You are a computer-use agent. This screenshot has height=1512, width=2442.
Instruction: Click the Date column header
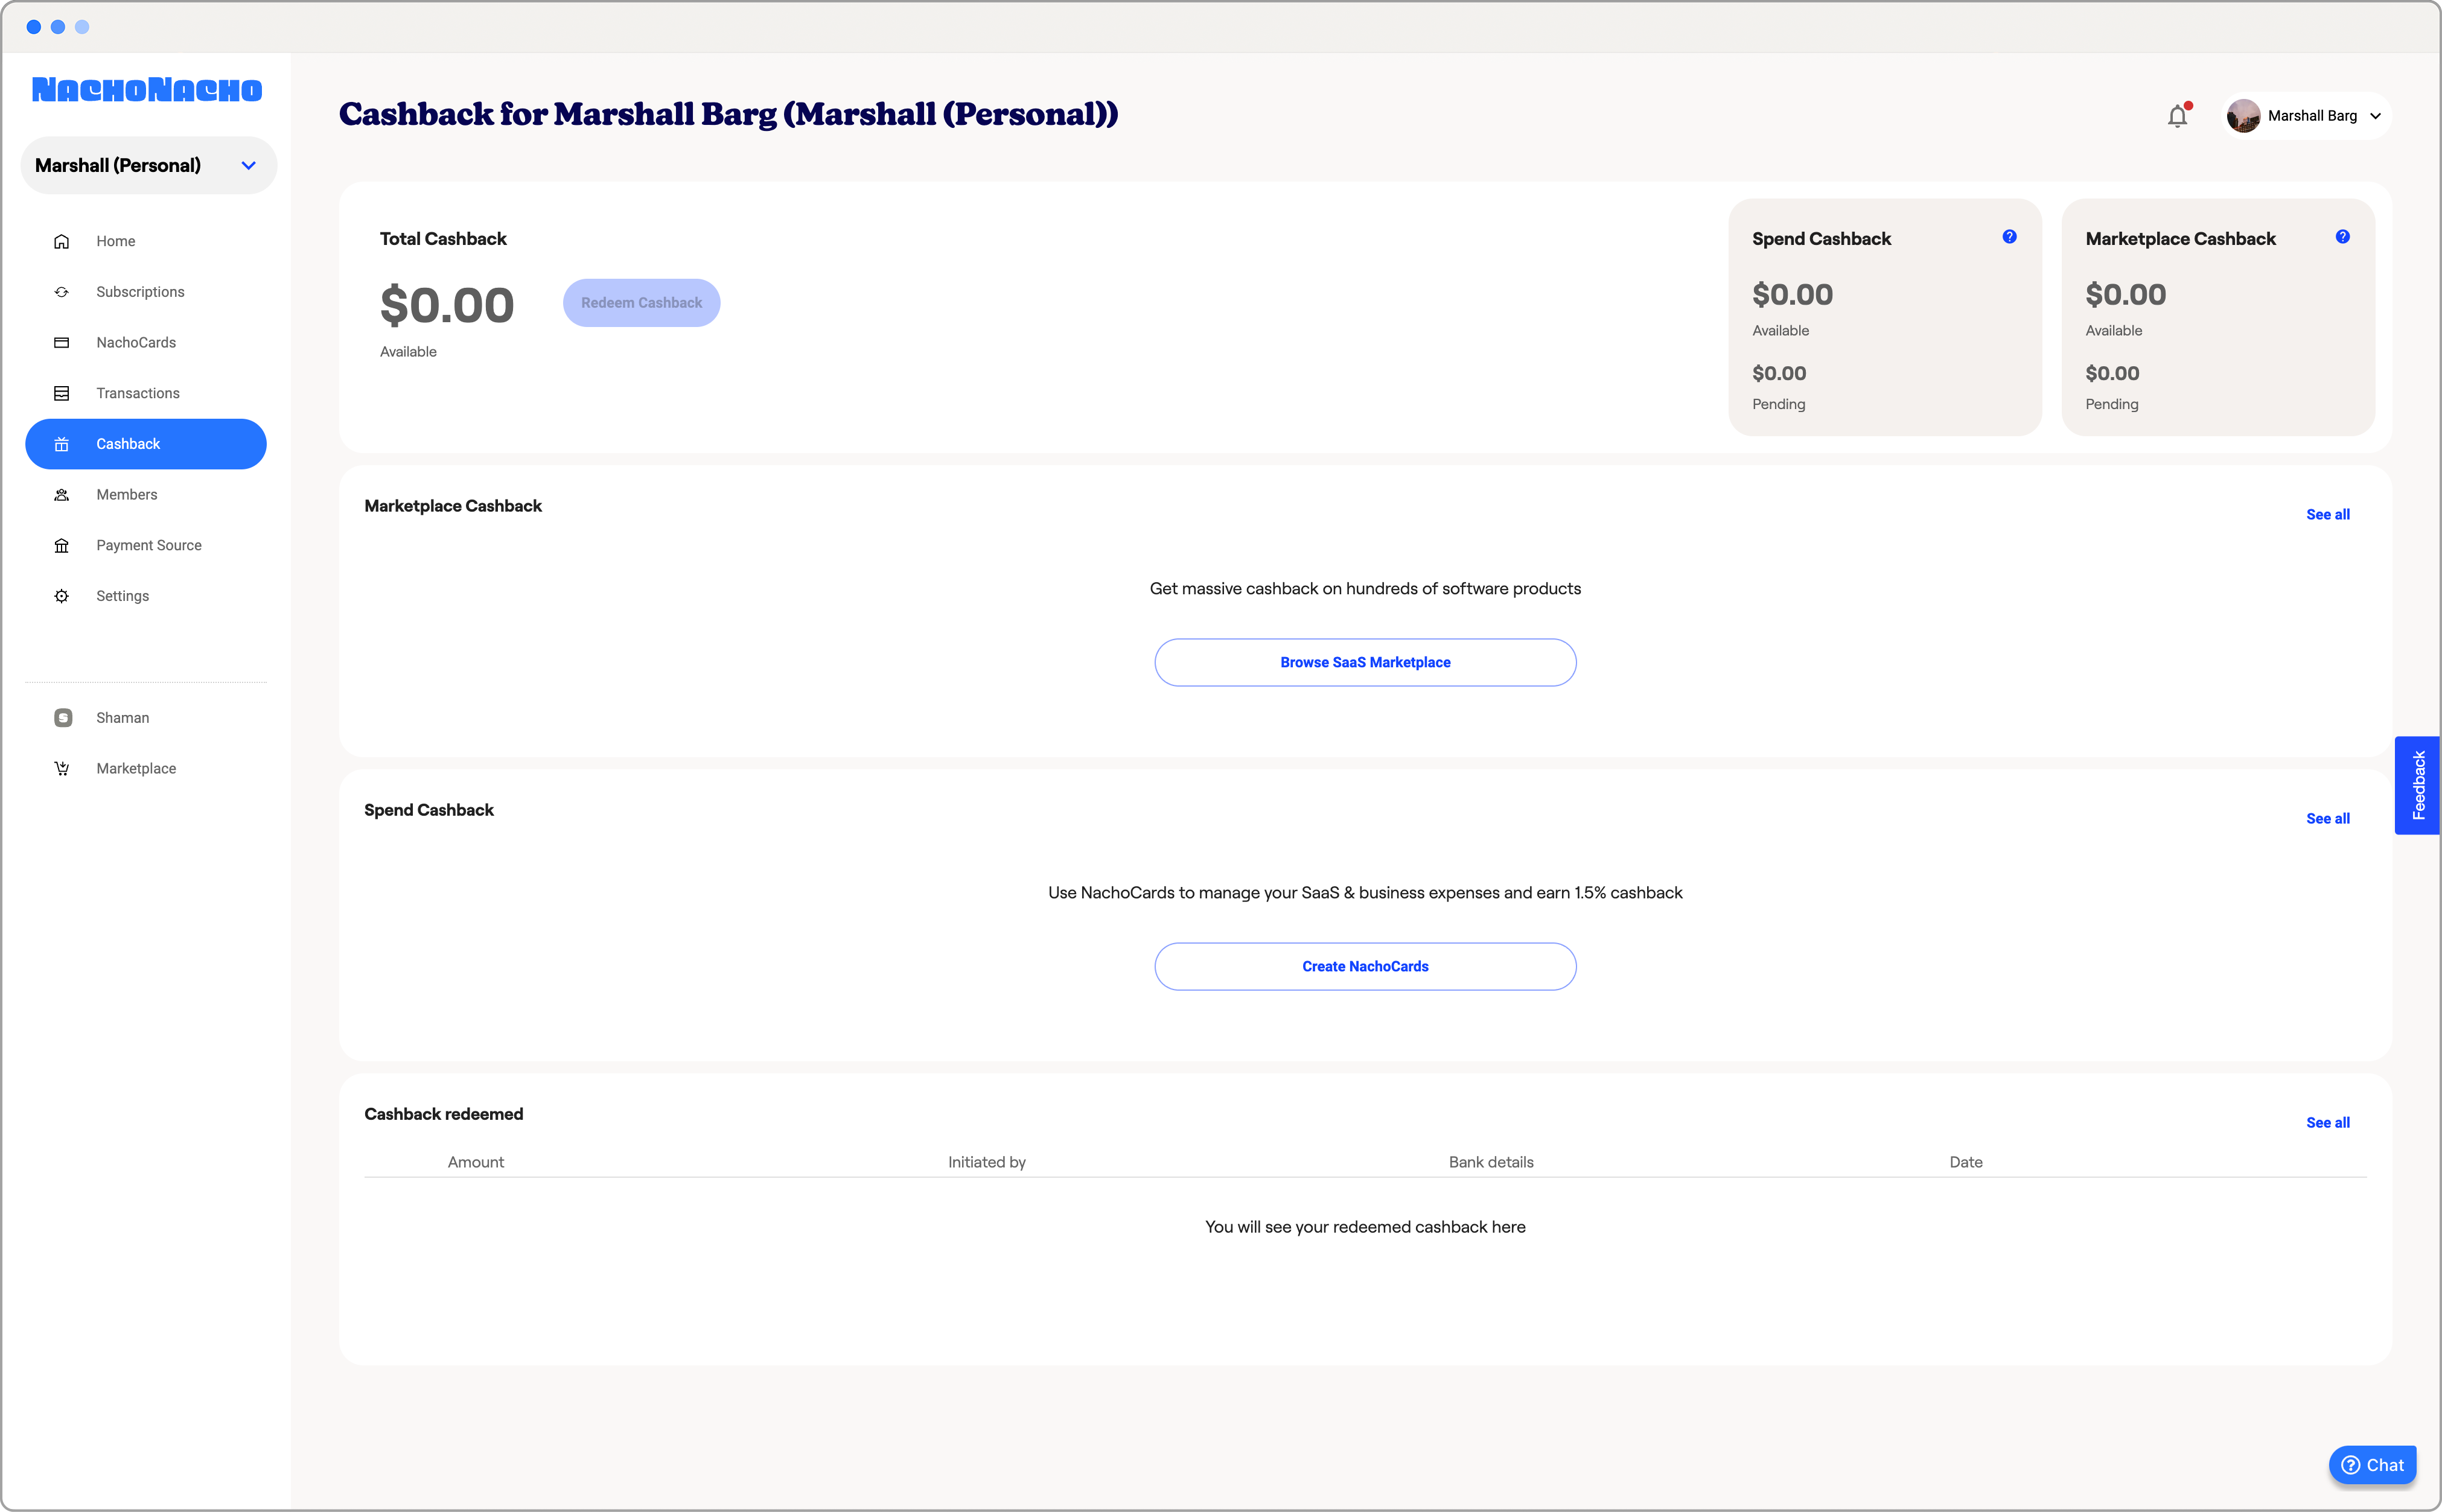click(1965, 1162)
